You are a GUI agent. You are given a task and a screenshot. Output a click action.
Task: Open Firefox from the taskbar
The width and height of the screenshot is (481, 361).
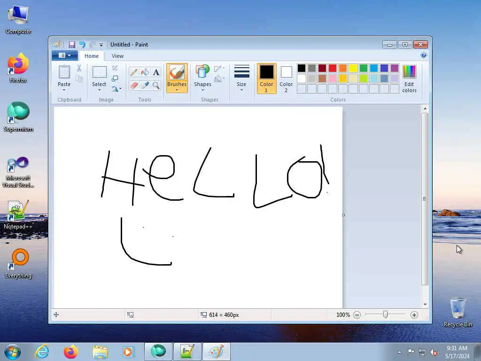click(71, 352)
